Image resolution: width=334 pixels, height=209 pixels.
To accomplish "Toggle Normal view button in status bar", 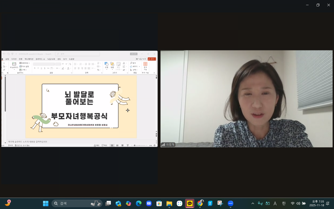I will [112, 145].
